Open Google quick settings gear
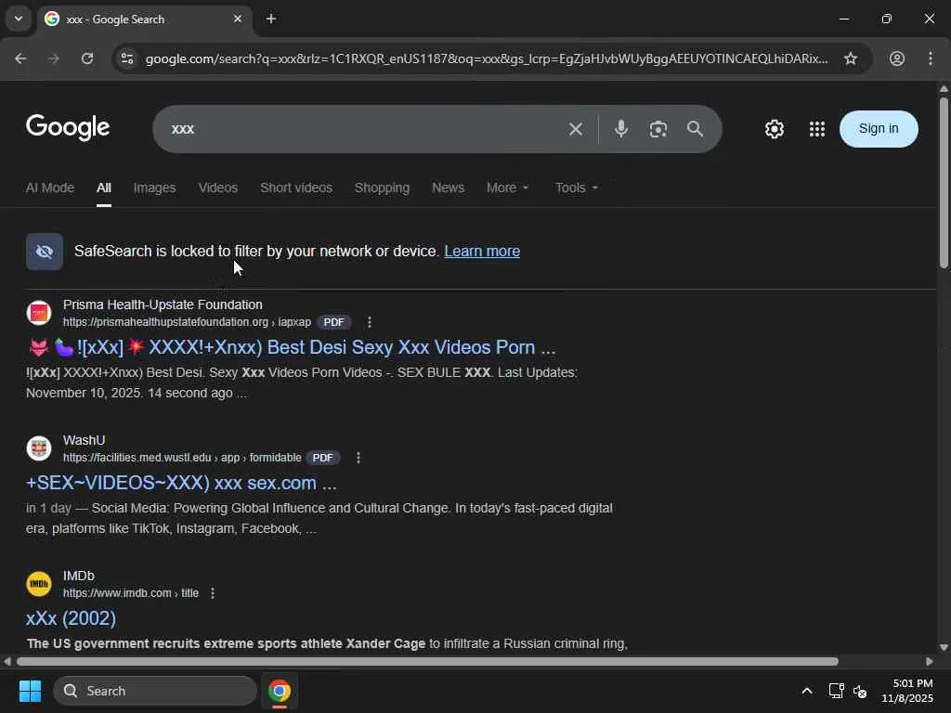 pyautogui.click(x=775, y=128)
